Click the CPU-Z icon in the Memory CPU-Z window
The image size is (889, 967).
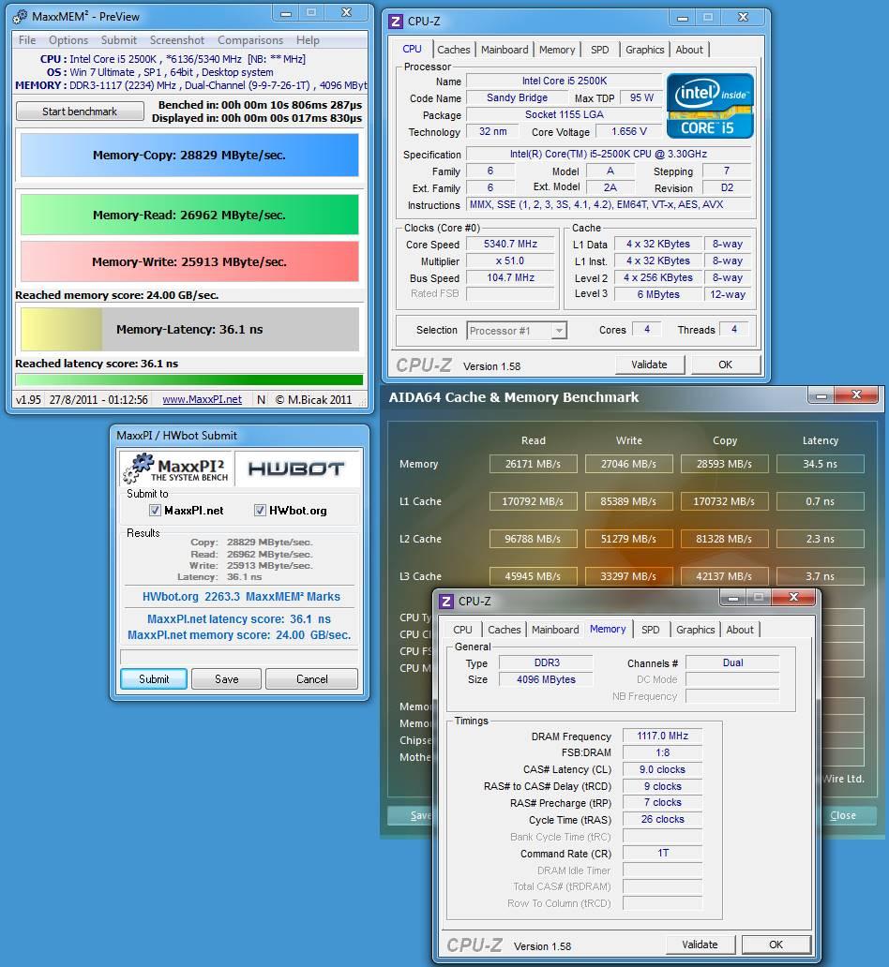coord(447,602)
